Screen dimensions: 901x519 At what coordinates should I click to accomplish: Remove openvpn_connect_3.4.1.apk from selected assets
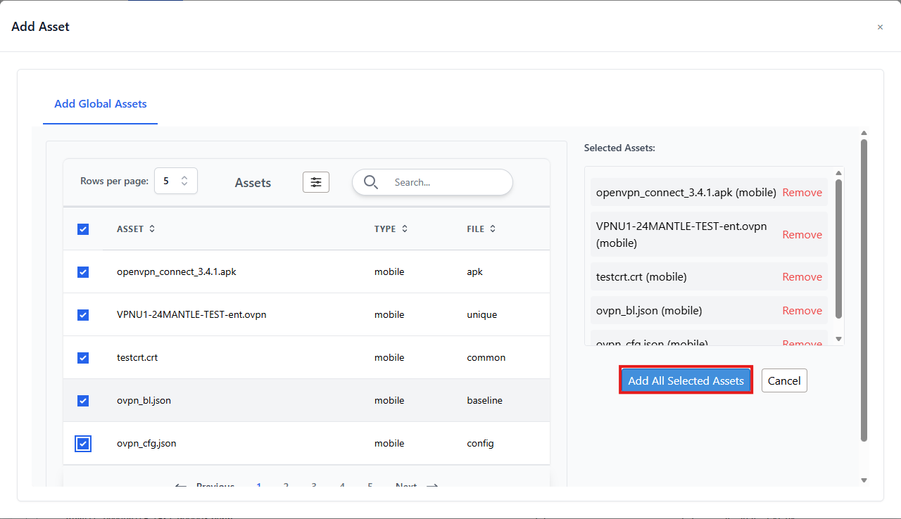tap(802, 193)
